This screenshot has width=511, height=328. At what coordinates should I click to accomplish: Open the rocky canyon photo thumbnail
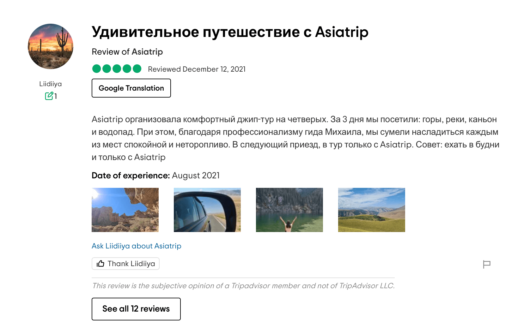(125, 210)
